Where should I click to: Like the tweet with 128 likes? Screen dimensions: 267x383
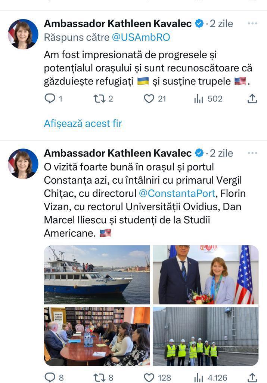pyautogui.click(x=149, y=377)
